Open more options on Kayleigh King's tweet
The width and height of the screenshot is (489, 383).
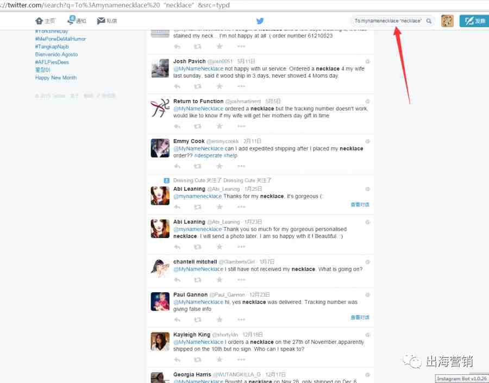click(241, 360)
